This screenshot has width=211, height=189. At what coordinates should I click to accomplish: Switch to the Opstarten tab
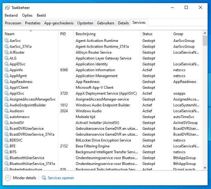click(85, 23)
